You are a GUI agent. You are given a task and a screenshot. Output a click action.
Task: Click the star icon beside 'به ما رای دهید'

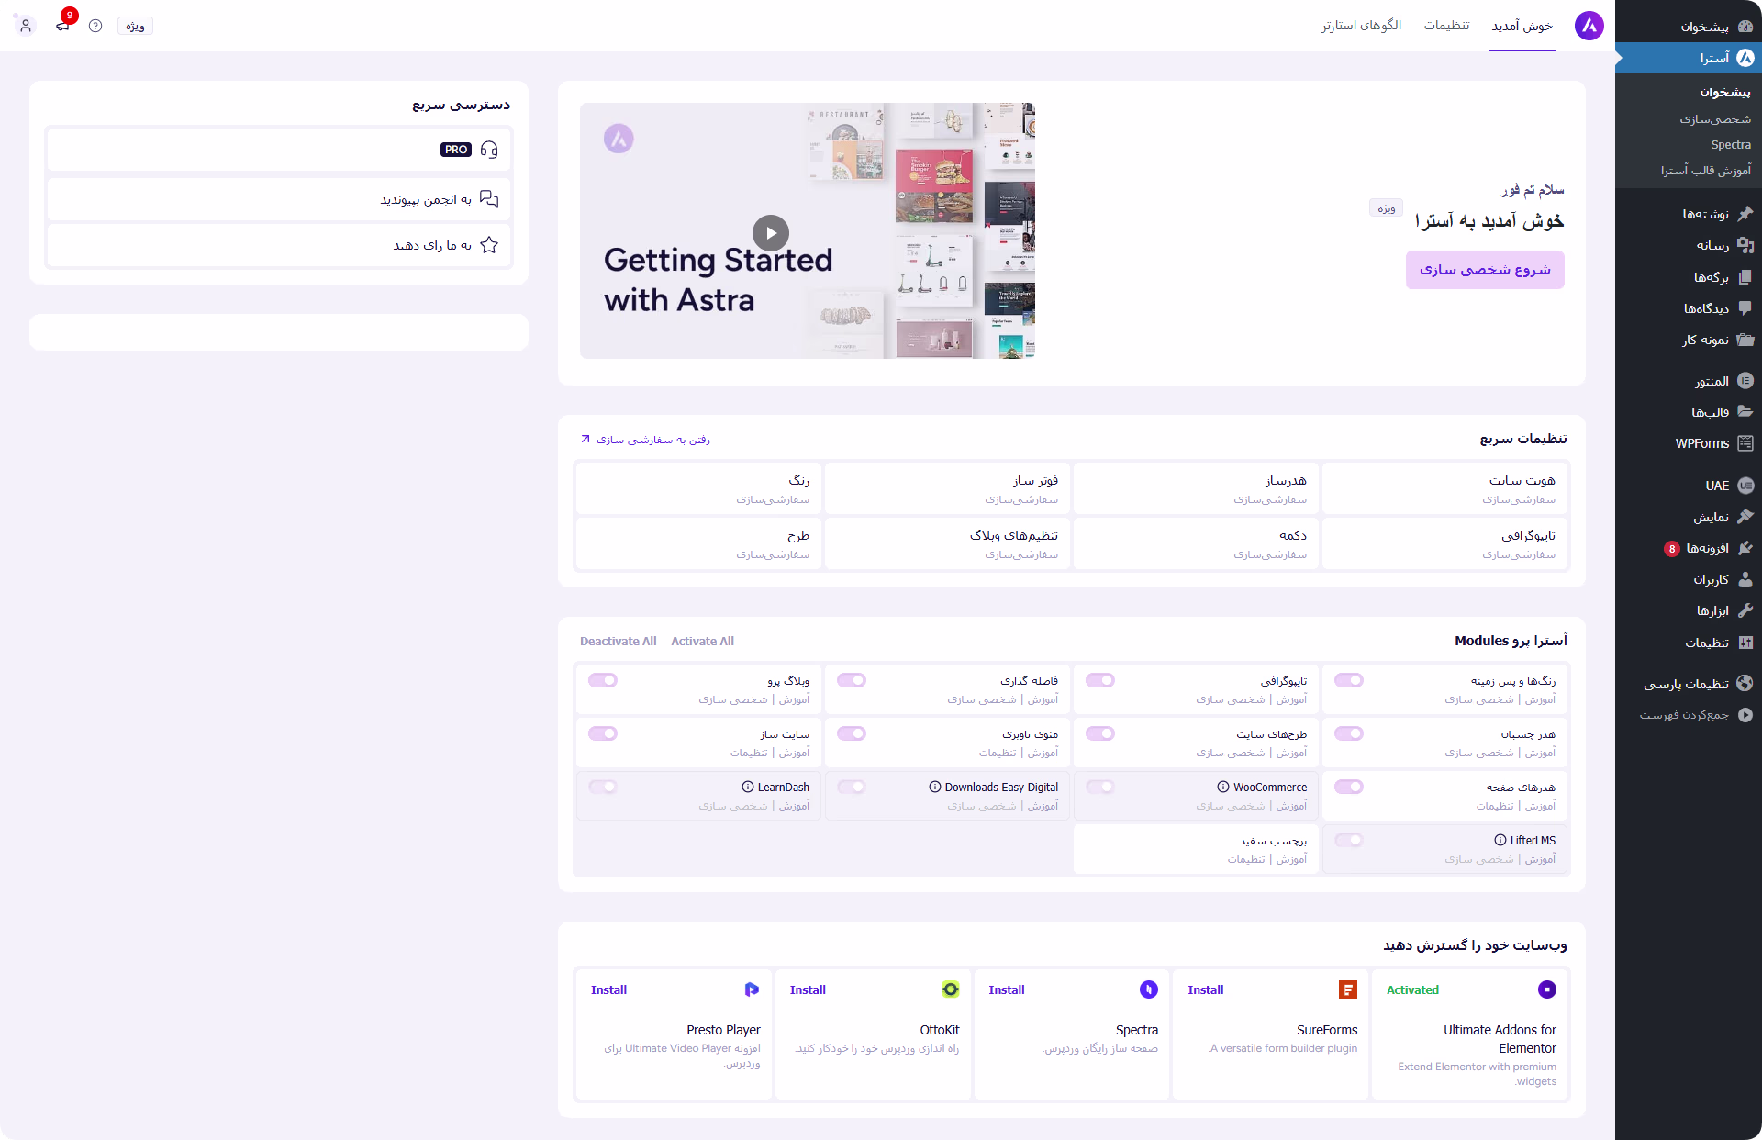489,245
